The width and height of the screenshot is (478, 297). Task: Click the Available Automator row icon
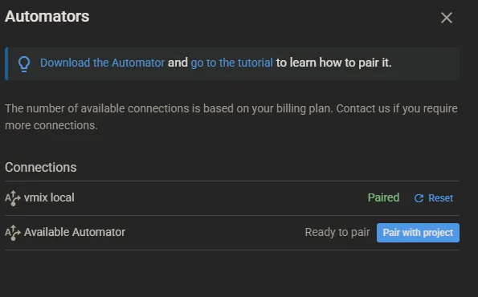point(13,233)
